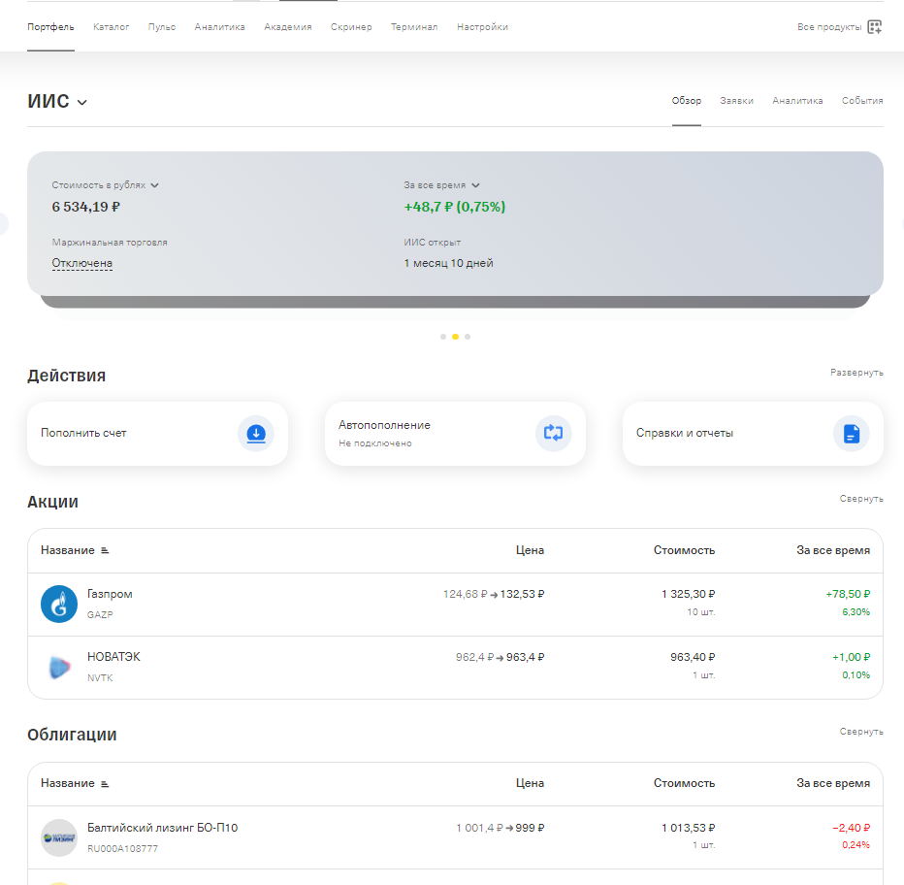This screenshot has width=904, height=885.
Task: Click НОВАТЭК value 963,40 ₽
Action: (693, 657)
